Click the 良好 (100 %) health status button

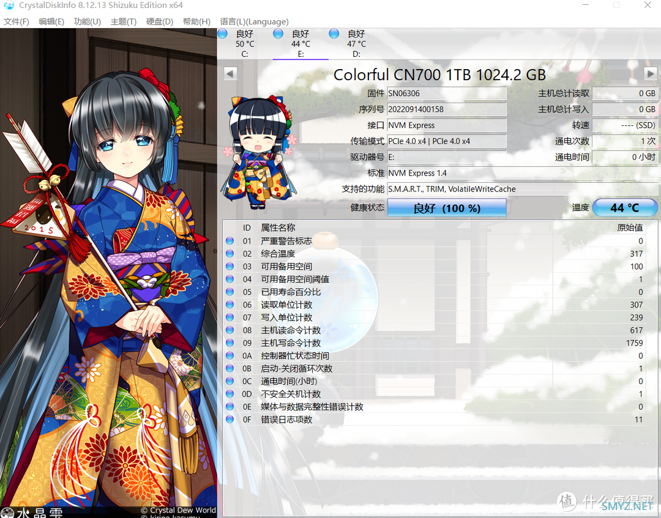click(447, 207)
